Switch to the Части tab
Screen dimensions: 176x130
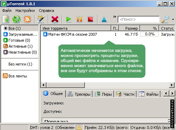coord(125,94)
